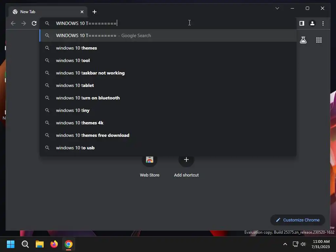Select 'windows 10 turn on bluetooth' suggestion
Image resolution: width=336 pixels, height=252 pixels.
pyautogui.click(x=168, y=98)
